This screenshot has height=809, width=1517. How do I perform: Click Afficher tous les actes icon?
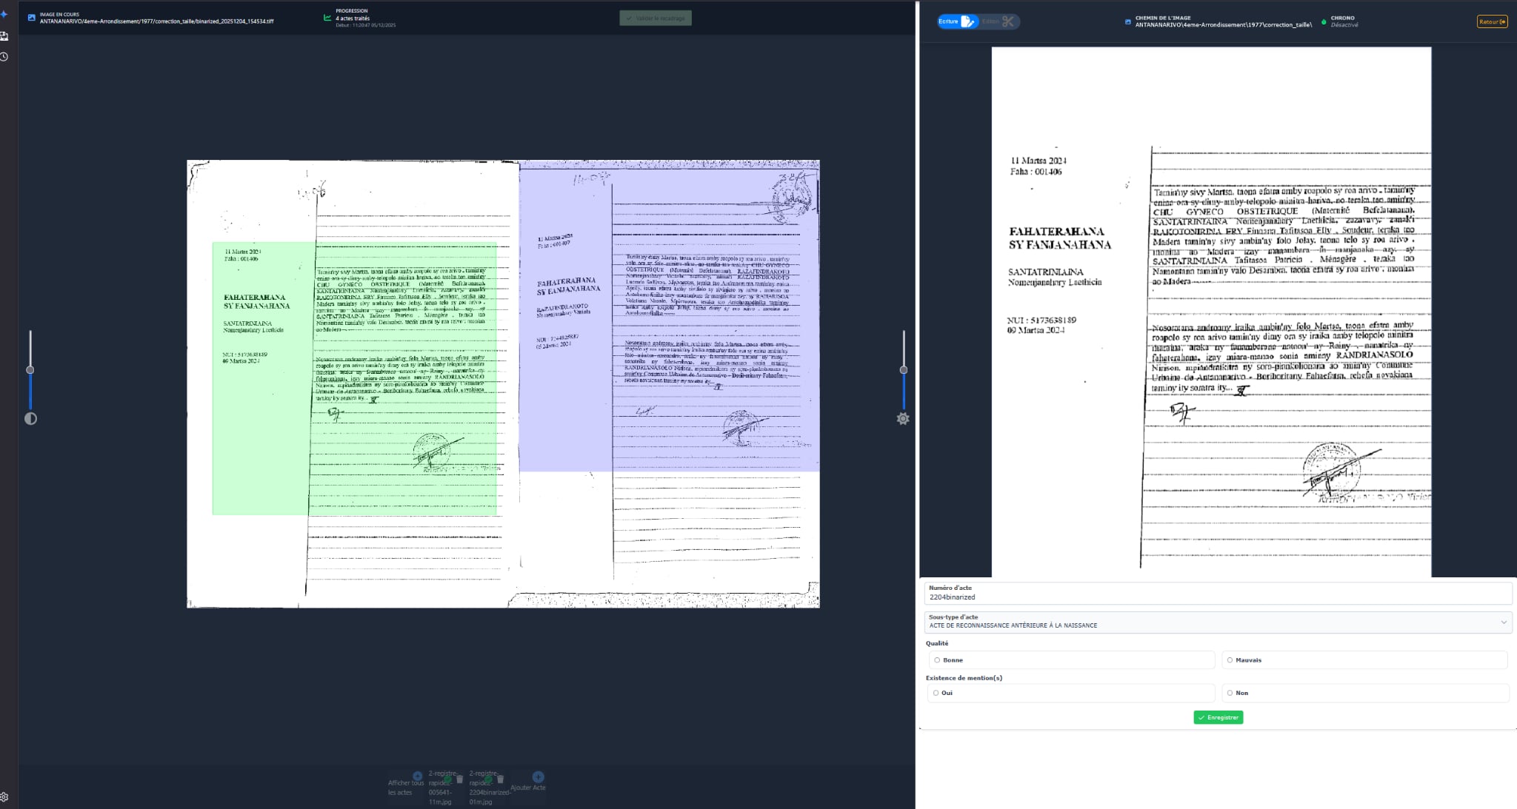pyautogui.click(x=417, y=776)
